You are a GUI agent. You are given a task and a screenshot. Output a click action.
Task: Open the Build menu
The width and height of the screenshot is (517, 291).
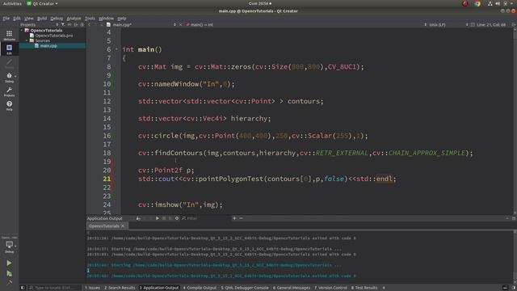point(42,19)
